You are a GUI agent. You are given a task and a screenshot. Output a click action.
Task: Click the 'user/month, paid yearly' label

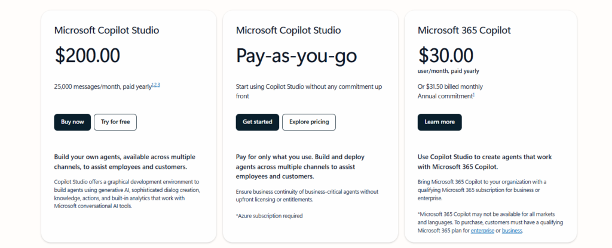448,72
